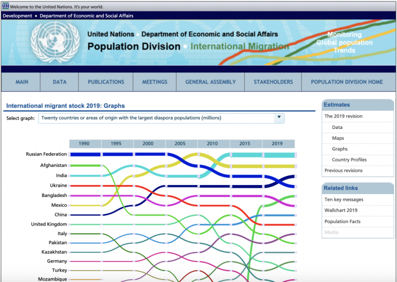Screen dimensions: 397x282
Task: Open The 2019 revision link
Action: 343,116
